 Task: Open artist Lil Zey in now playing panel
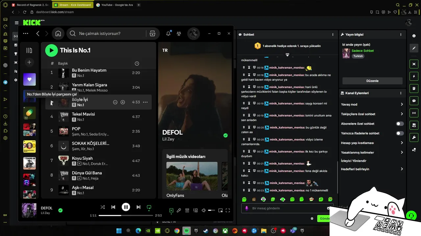[168, 139]
